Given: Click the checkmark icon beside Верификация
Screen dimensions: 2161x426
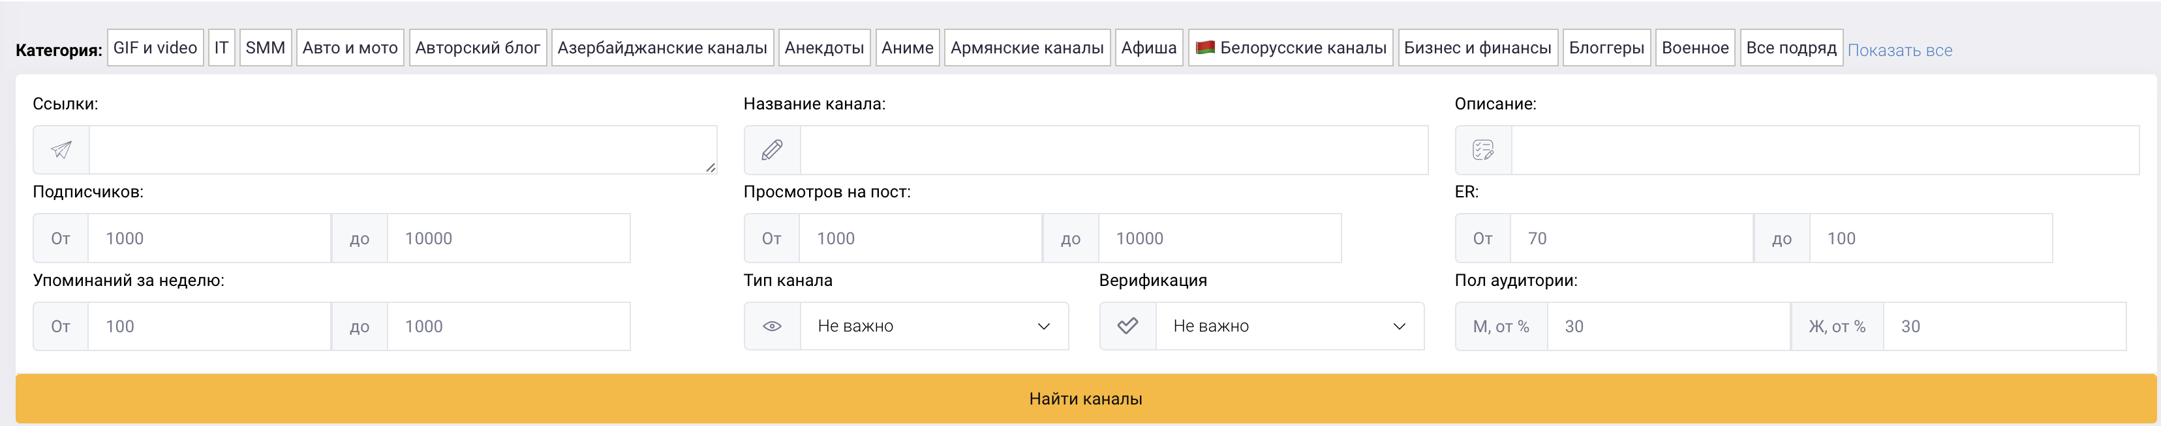Looking at the screenshot, I should tap(1127, 326).
